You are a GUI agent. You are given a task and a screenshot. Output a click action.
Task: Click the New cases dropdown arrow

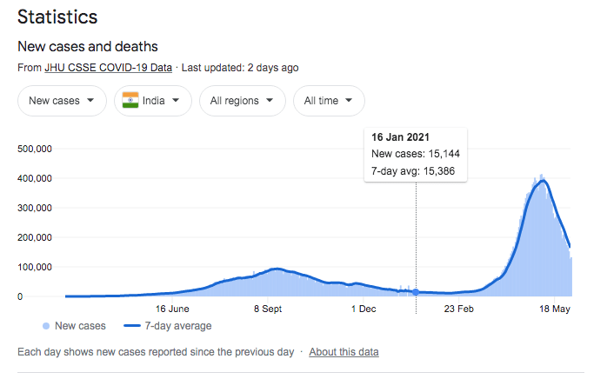point(90,101)
